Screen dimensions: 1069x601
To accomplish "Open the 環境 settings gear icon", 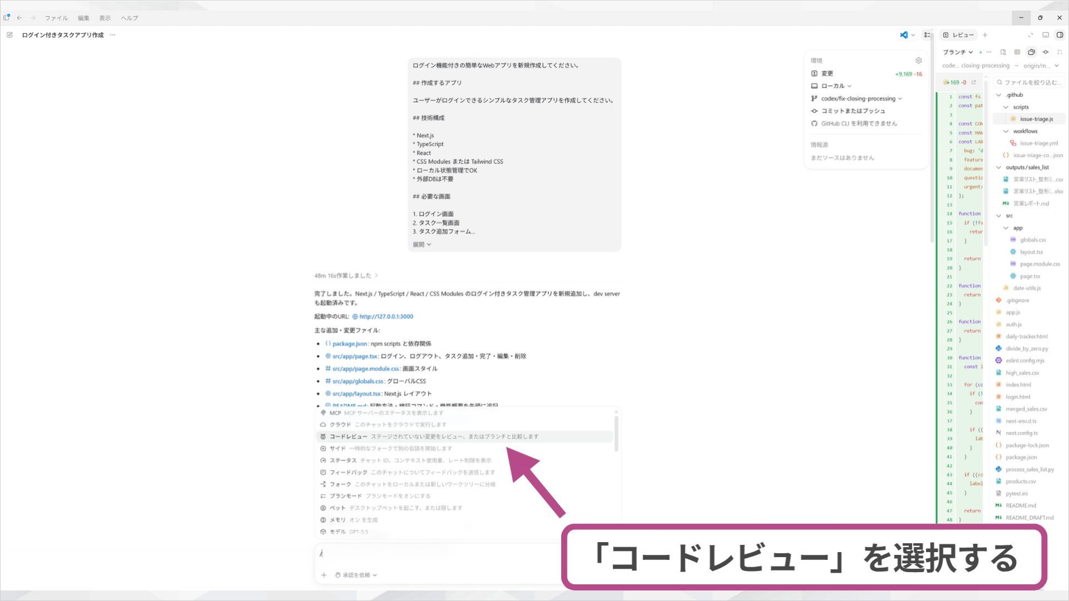I will tap(919, 61).
